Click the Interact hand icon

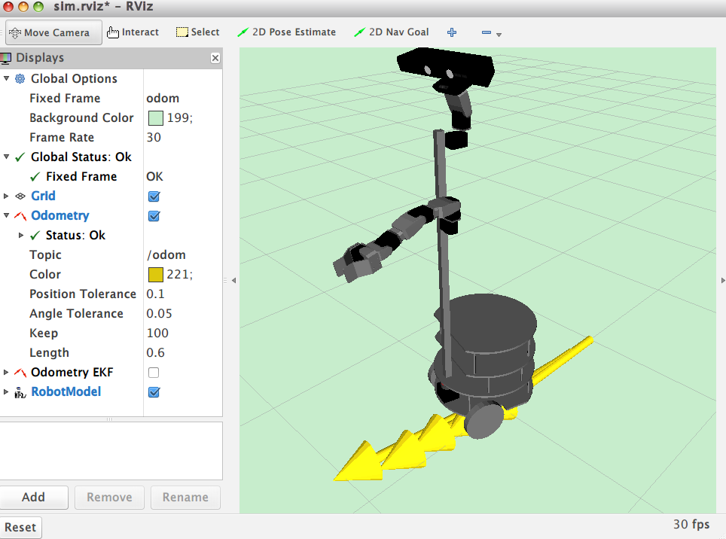pos(112,32)
